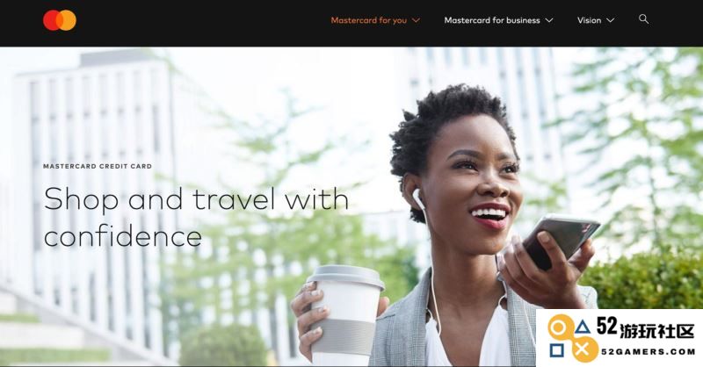Image resolution: width=703 pixels, height=367 pixels.
Task: Click the 52GAMERS.COM watermark text
Action: [x=648, y=352]
